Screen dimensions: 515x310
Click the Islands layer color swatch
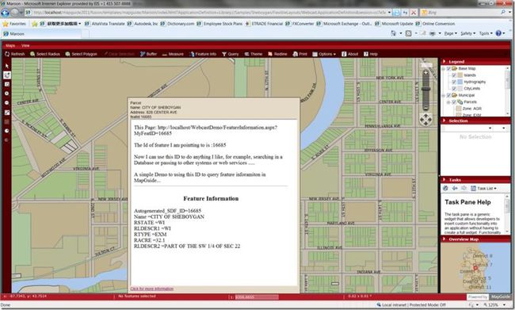(x=460, y=75)
